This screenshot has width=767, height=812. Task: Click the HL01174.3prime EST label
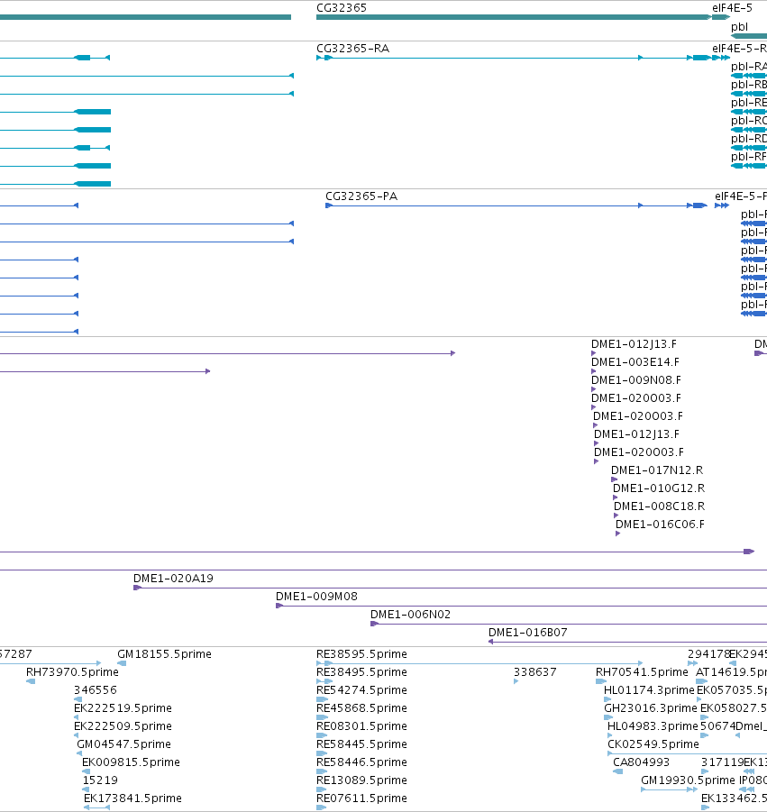649,689
